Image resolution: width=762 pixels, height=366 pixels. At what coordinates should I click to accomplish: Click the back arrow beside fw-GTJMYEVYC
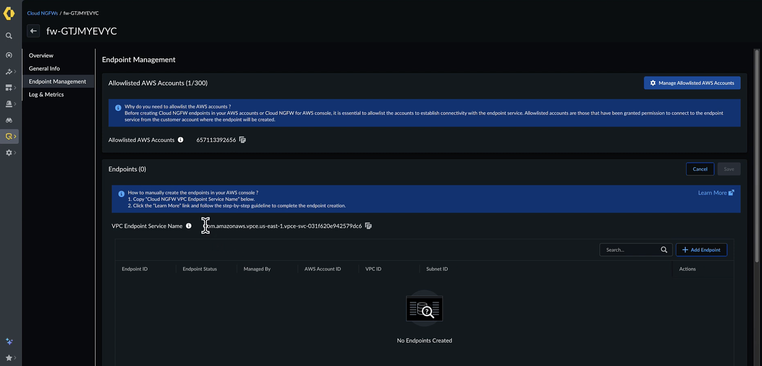[33, 31]
